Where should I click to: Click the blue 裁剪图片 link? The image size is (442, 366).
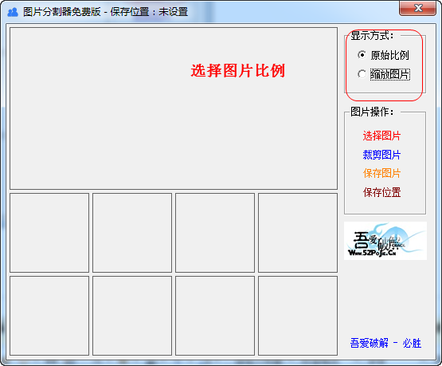381,155
